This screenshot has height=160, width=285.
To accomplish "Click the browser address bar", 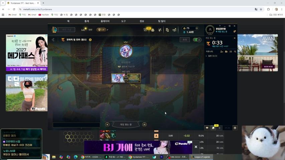I will [x=136, y=9].
